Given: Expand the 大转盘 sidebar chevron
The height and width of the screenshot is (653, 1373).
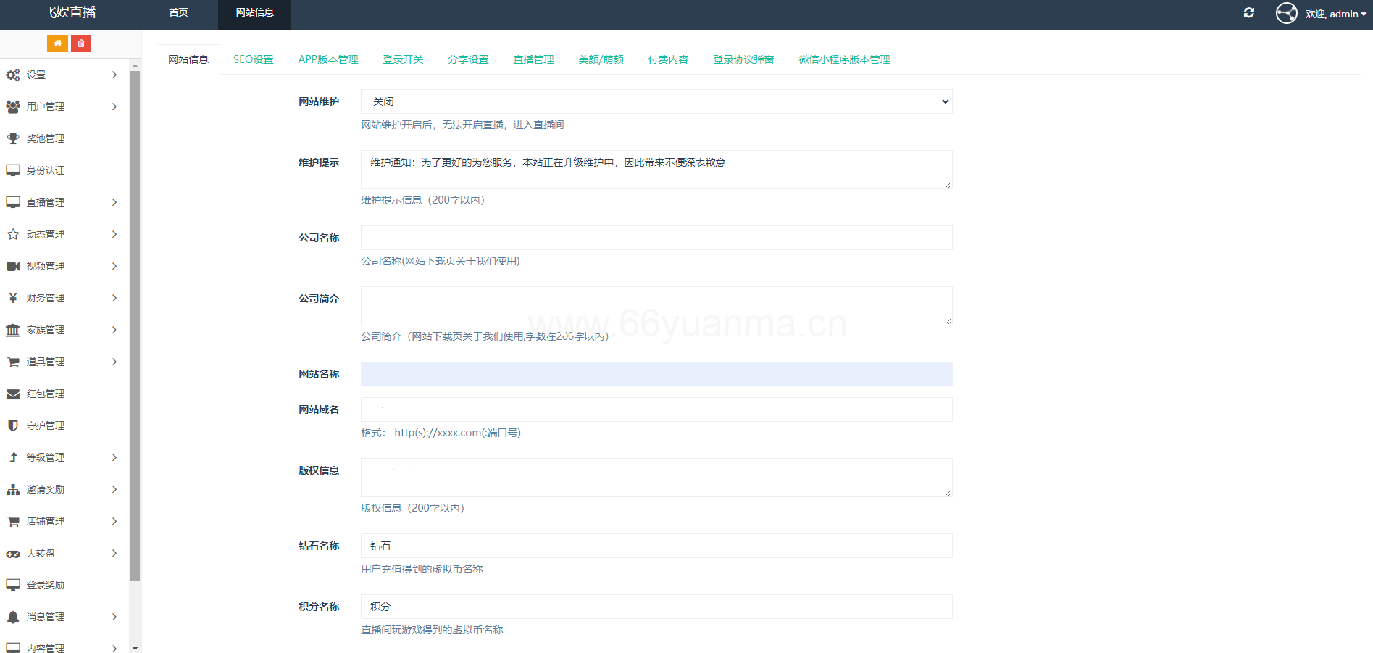Looking at the screenshot, I should [114, 553].
